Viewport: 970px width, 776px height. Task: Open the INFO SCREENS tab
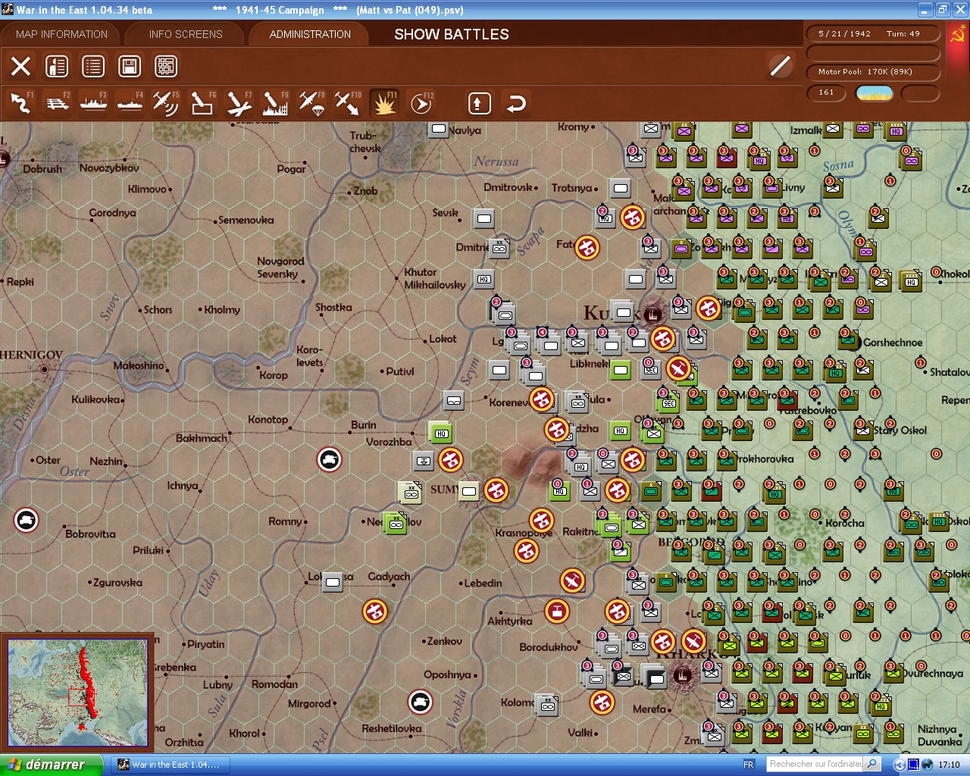click(186, 34)
